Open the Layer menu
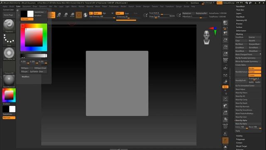 tap(61, 7)
